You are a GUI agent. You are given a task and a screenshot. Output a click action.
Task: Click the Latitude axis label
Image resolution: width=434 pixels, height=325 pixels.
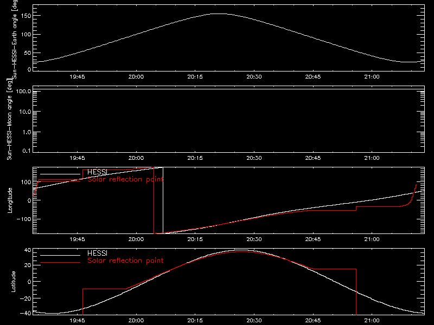[x=13, y=282]
